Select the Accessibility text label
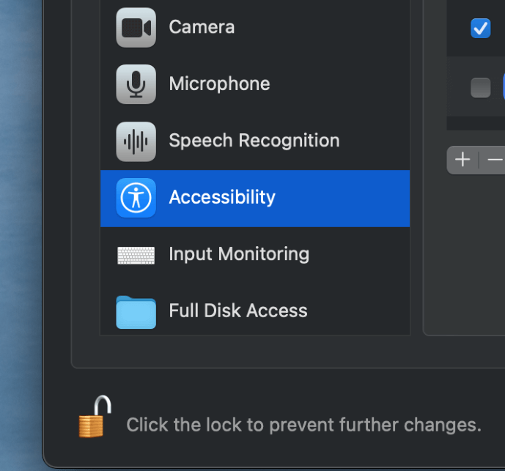505x471 pixels. click(222, 197)
